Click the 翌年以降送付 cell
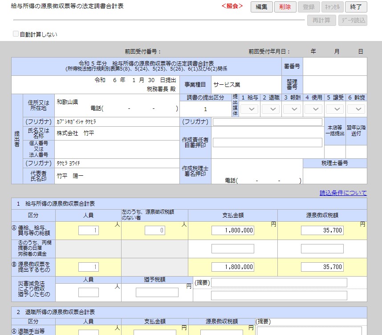Screen dimensions: 382x335 356,131
